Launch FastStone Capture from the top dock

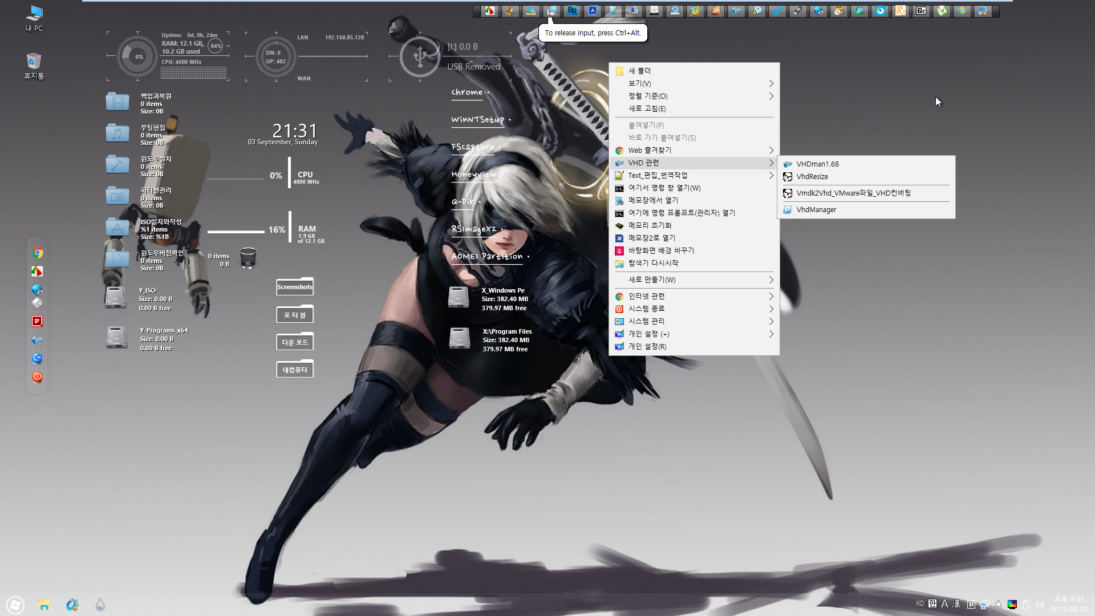489,11
